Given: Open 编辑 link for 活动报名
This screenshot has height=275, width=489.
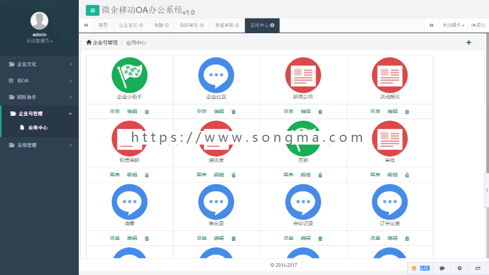Looking at the screenshot, I should pos(392,111).
